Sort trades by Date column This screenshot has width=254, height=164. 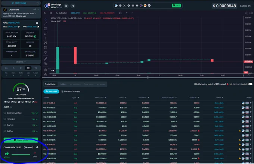46,98
